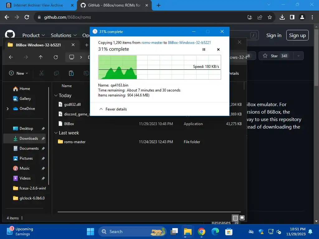
Task: Click the copy progress speed graph
Action: 159,67
